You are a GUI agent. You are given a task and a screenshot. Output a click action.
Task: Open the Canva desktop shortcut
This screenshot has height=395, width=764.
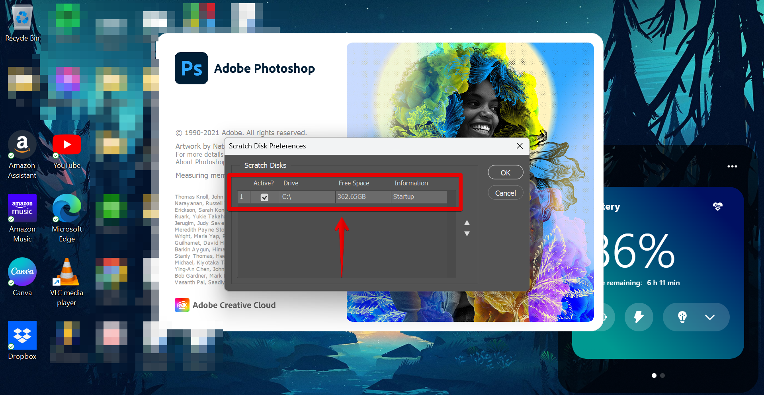22,277
